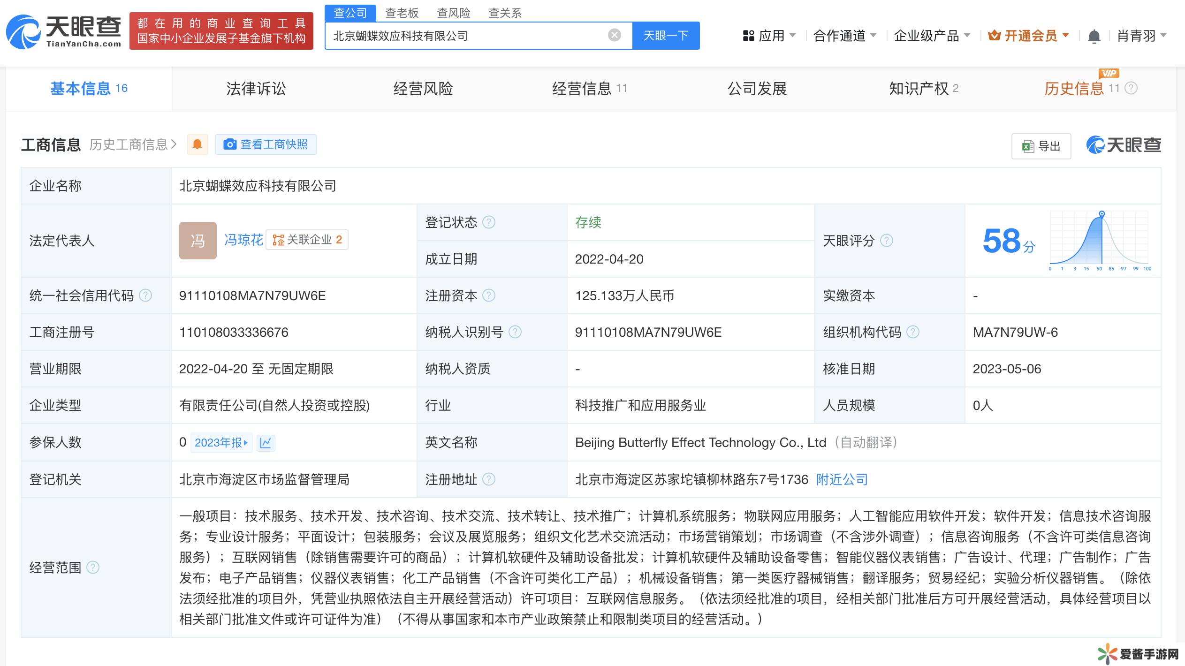
Task: Click the notification bell in header
Action: (1094, 36)
